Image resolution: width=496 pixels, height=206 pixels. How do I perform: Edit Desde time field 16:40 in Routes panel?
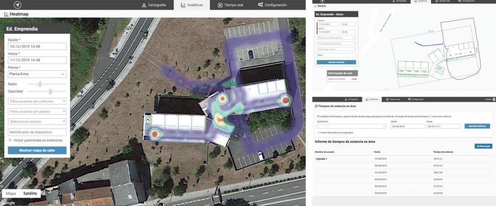(x=349, y=24)
